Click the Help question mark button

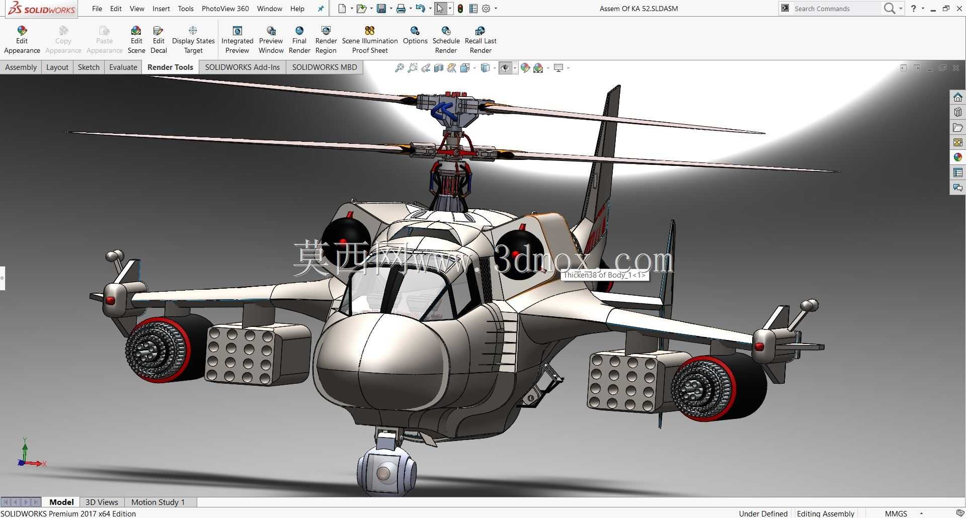point(914,9)
